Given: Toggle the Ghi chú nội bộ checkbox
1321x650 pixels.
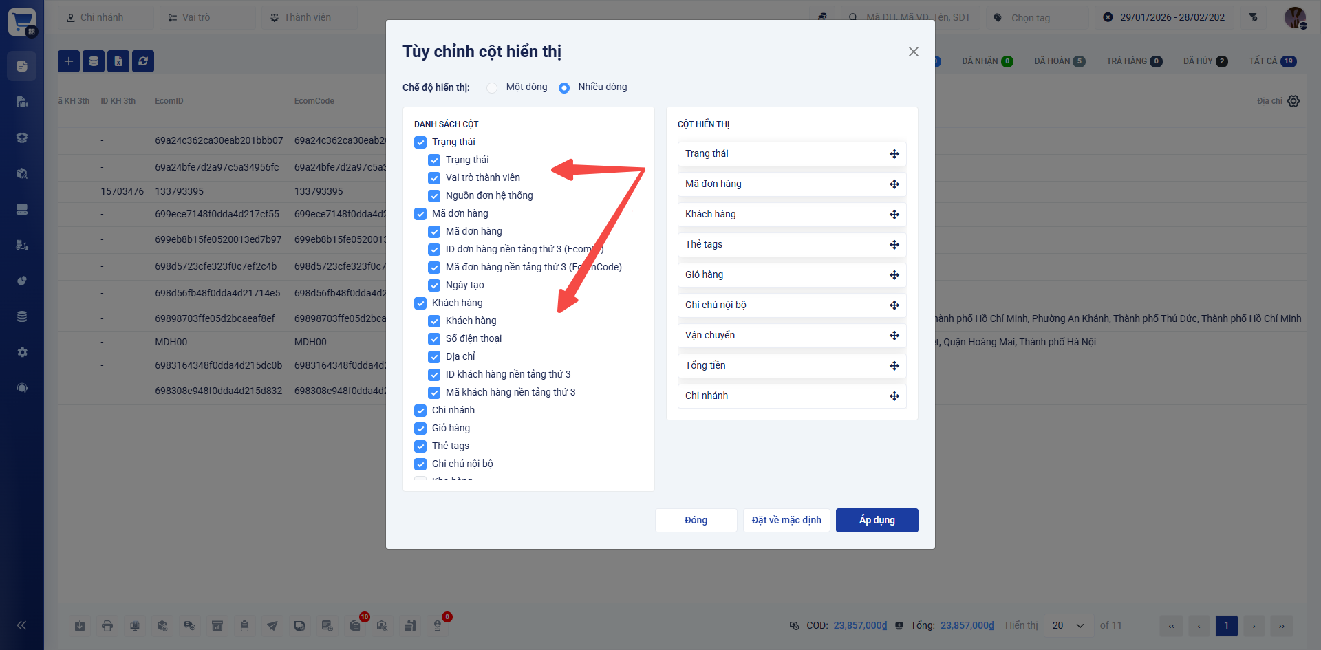Looking at the screenshot, I should tap(420, 464).
